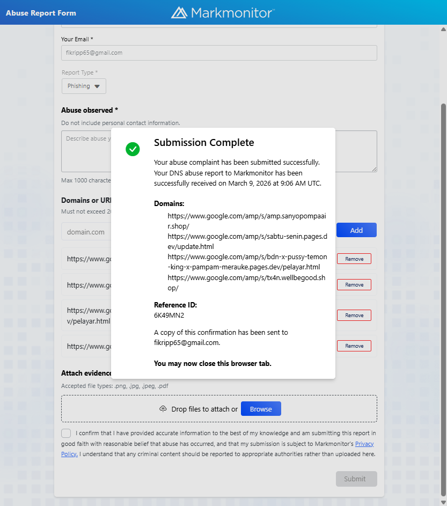
Task: Open the Report Type Phishing dropdown
Action: point(84,86)
